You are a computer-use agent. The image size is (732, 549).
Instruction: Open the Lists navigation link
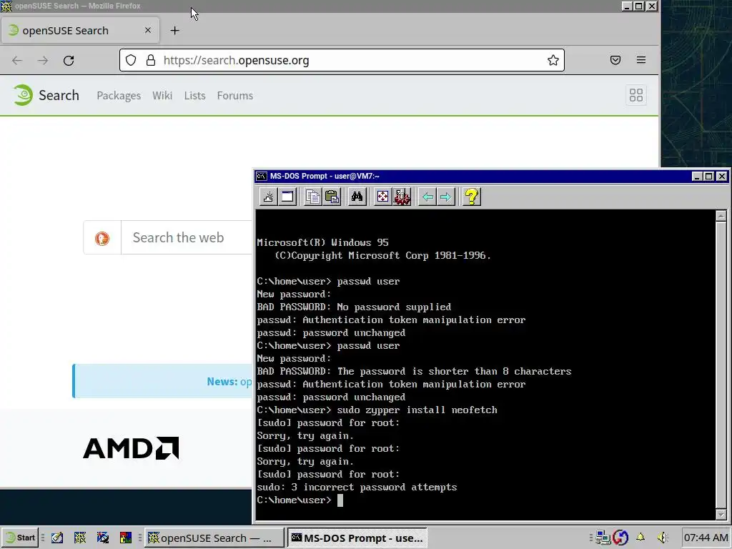194,95
